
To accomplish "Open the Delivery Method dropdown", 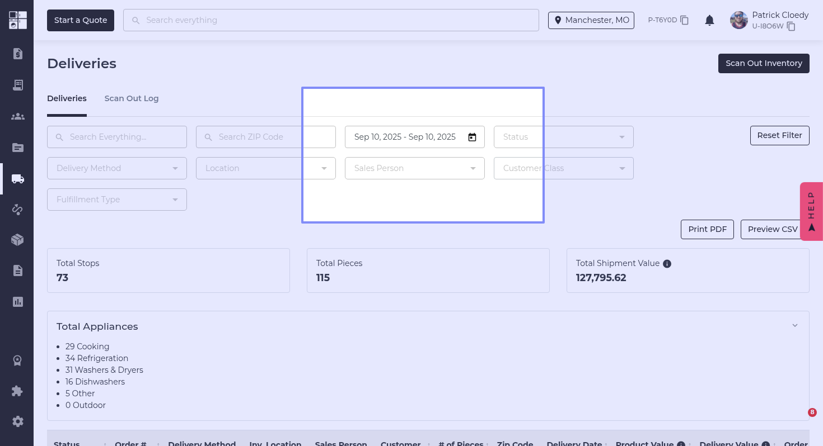I will coord(117,168).
